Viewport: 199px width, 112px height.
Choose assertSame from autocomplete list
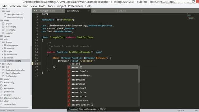[102, 80]
